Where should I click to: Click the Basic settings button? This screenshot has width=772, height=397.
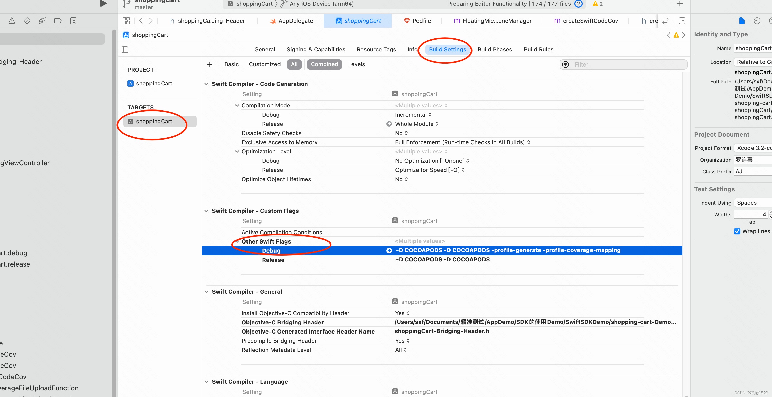(x=231, y=64)
